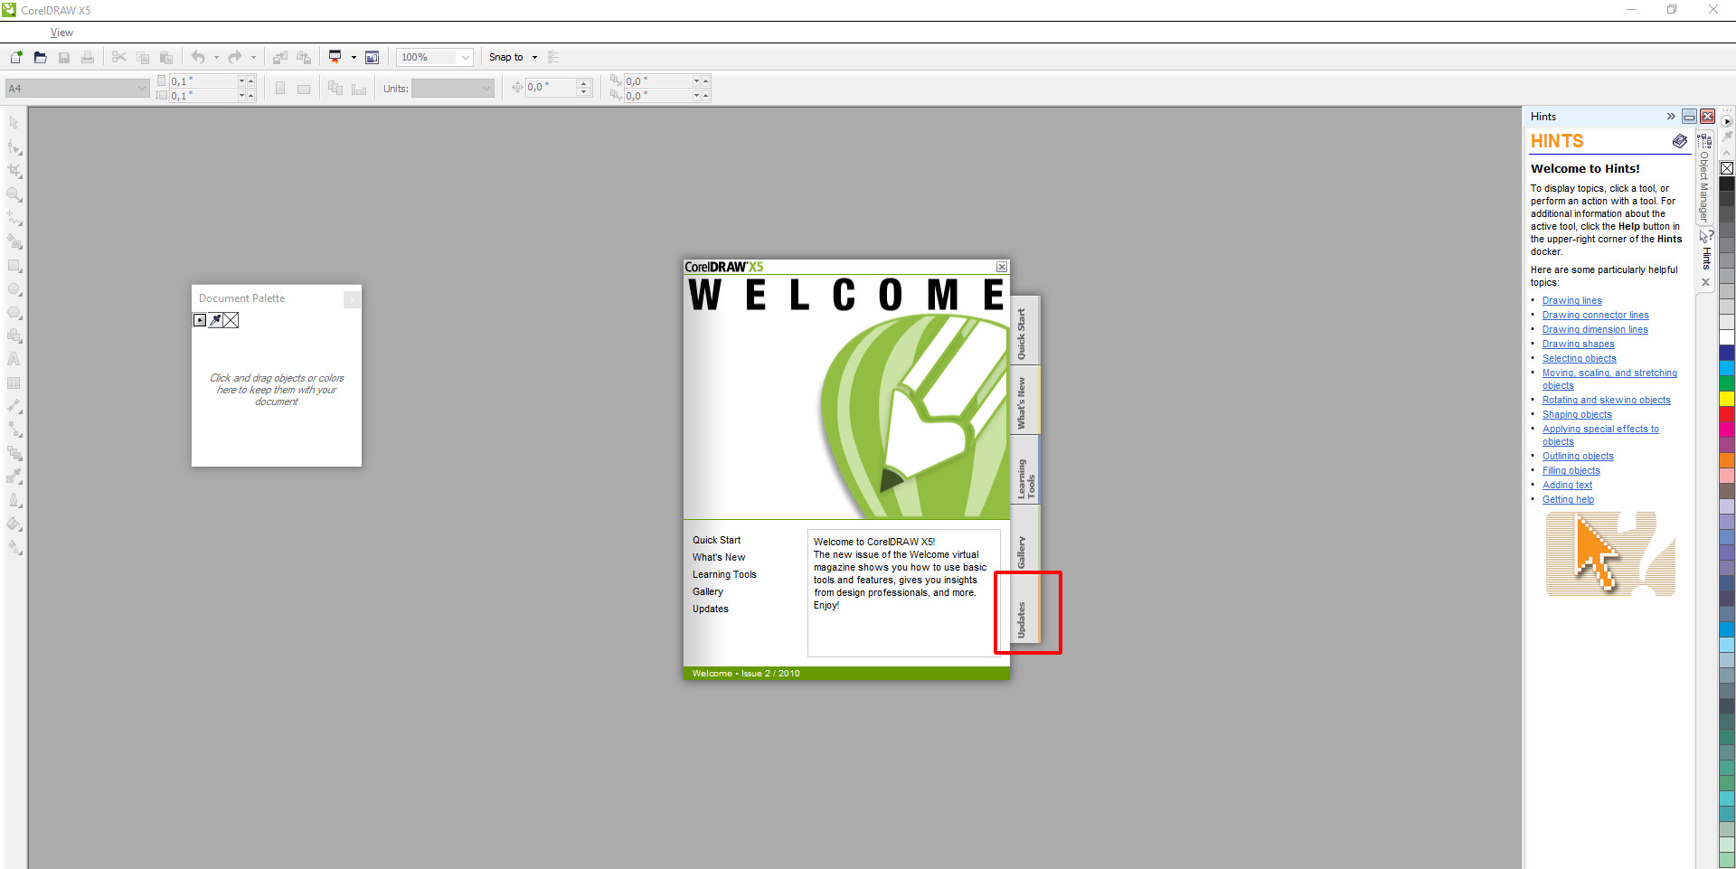The width and height of the screenshot is (1736, 869).
Task: Click the Welcome screen icon
Action: tap(372, 57)
